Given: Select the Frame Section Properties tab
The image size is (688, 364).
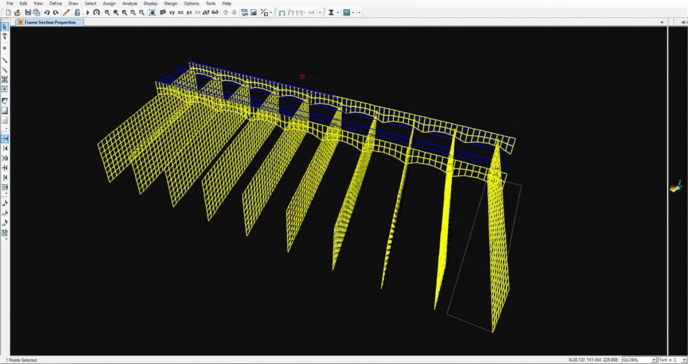Looking at the screenshot, I should click(50, 22).
